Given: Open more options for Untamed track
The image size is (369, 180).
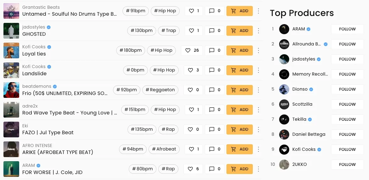Looking at the screenshot, I should [258, 11].
